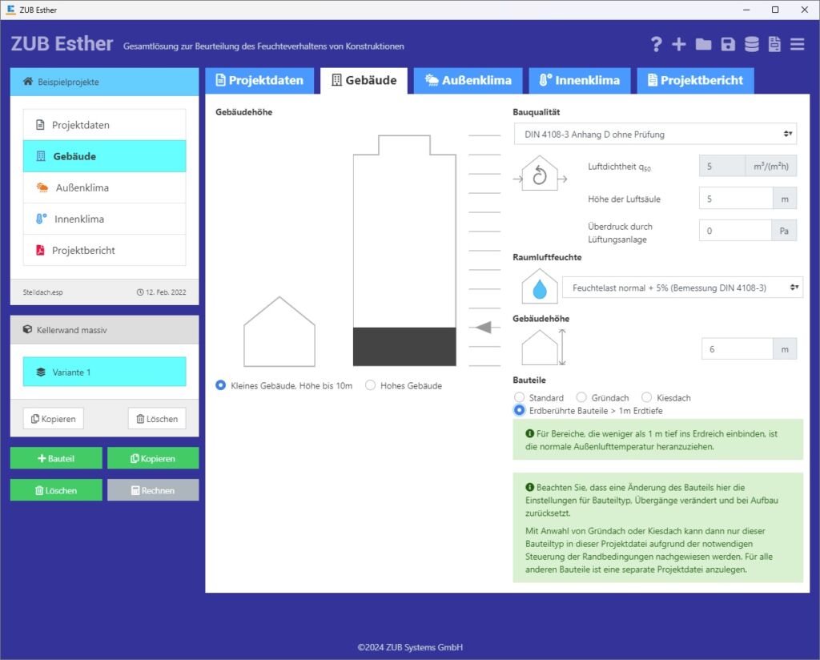The width and height of the screenshot is (820, 660).
Task: Click the plus icon in header toolbar
Action: (x=679, y=45)
